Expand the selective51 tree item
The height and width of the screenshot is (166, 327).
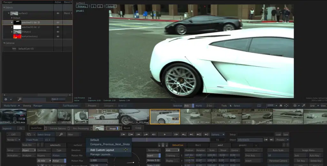12,23
